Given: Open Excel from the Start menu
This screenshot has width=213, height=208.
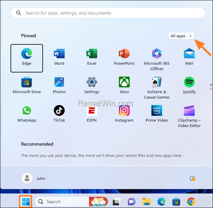Looking at the screenshot, I should 92,57.
